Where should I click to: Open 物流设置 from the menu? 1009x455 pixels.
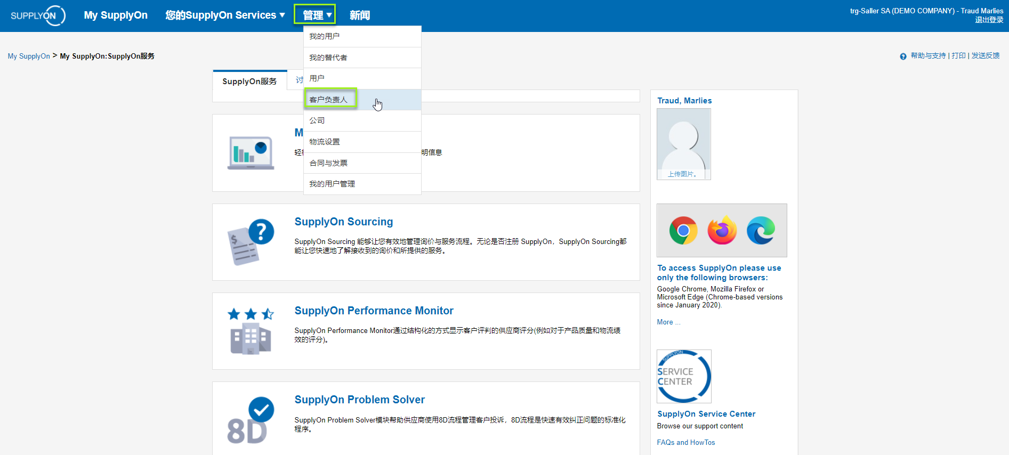pyautogui.click(x=362, y=142)
